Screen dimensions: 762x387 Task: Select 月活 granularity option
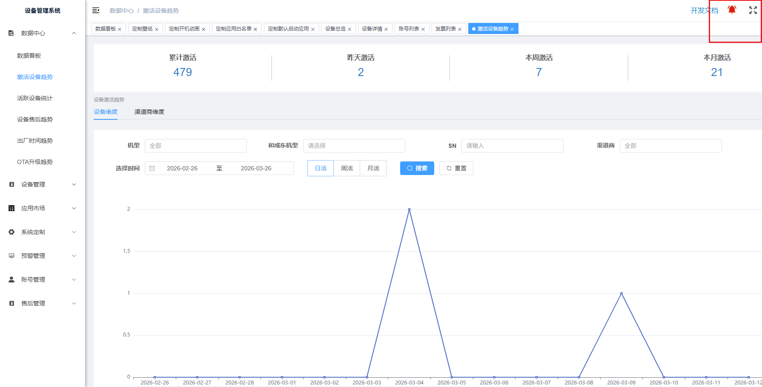(x=373, y=168)
